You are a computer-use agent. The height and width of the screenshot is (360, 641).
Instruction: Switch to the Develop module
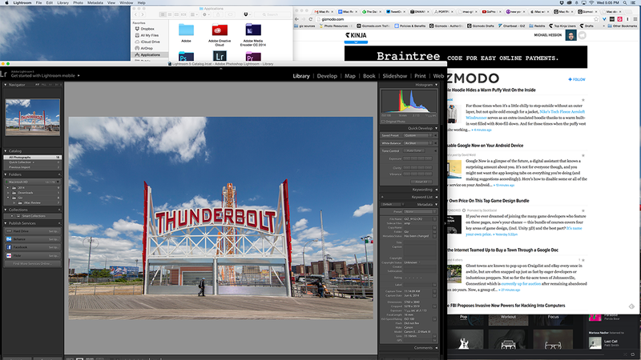click(327, 76)
